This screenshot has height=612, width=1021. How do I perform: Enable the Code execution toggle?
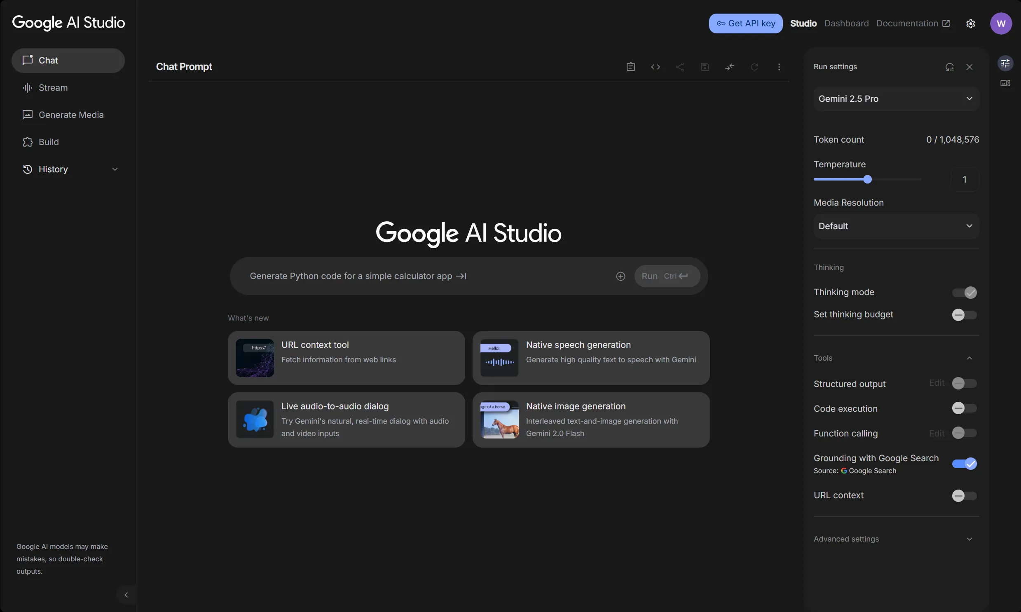pos(964,408)
